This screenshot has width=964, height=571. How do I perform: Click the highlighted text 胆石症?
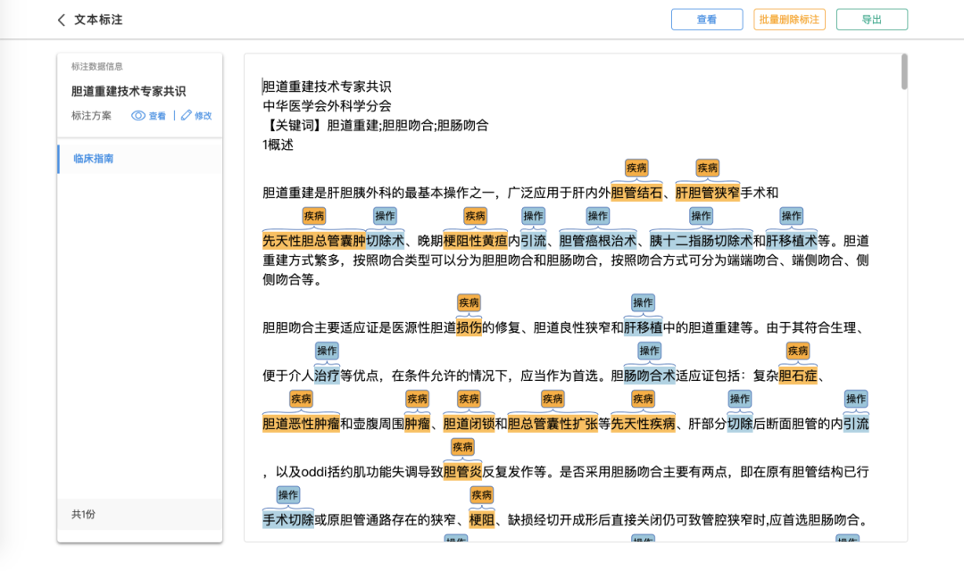797,376
